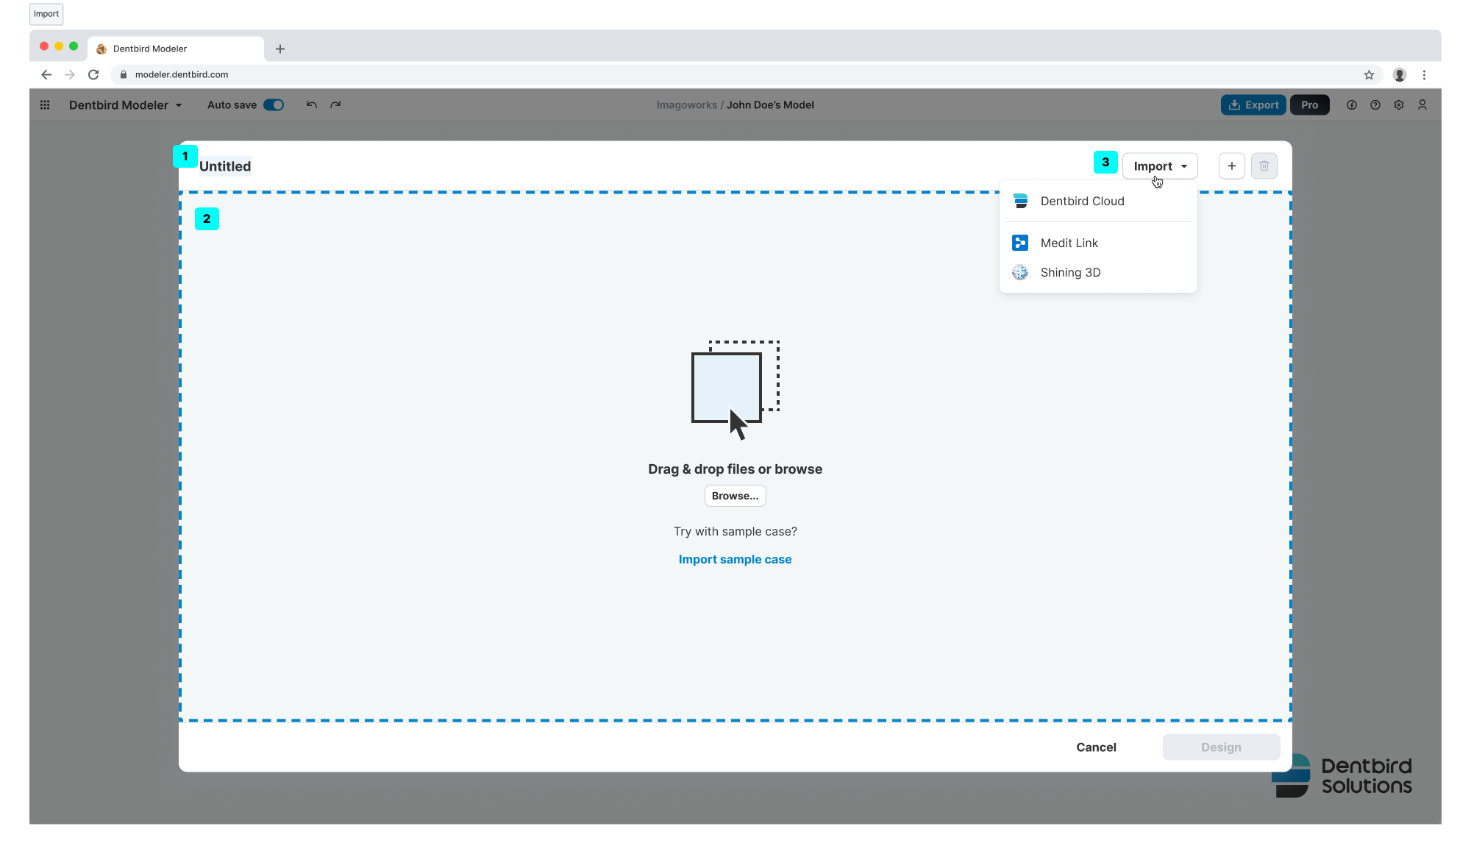Image resolution: width=1471 pixels, height=854 pixels.
Task: Click the Browse... button
Action: pos(735,497)
